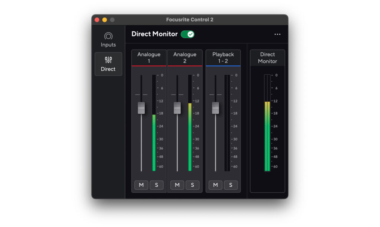This screenshot has width=380, height=227.
Task: Click the Playback 1-2 fader handle
Action: click(216, 108)
